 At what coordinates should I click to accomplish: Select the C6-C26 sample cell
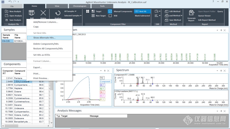(x=7, y=41)
